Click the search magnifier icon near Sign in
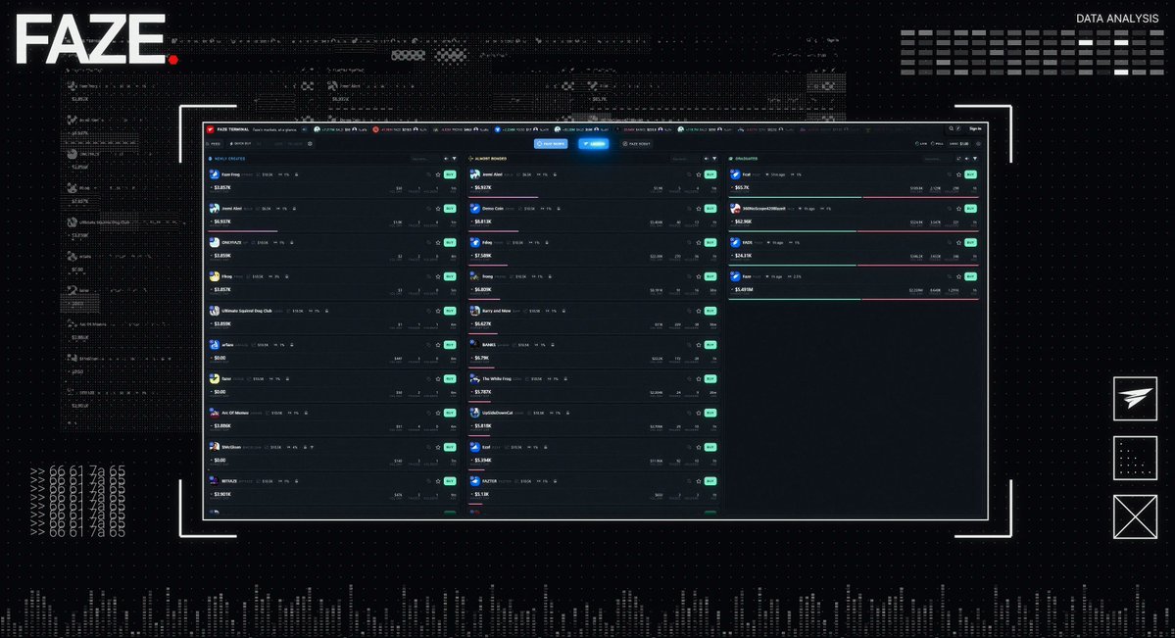This screenshot has width=1175, height=638. (x=951, y=129)
